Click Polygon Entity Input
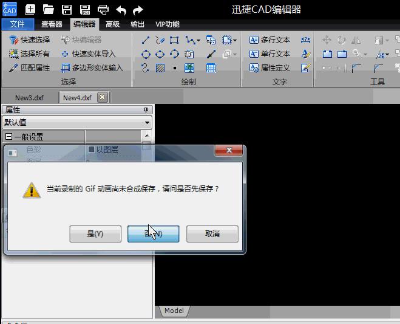Screen dimensions: 400x324 point(92,68)
